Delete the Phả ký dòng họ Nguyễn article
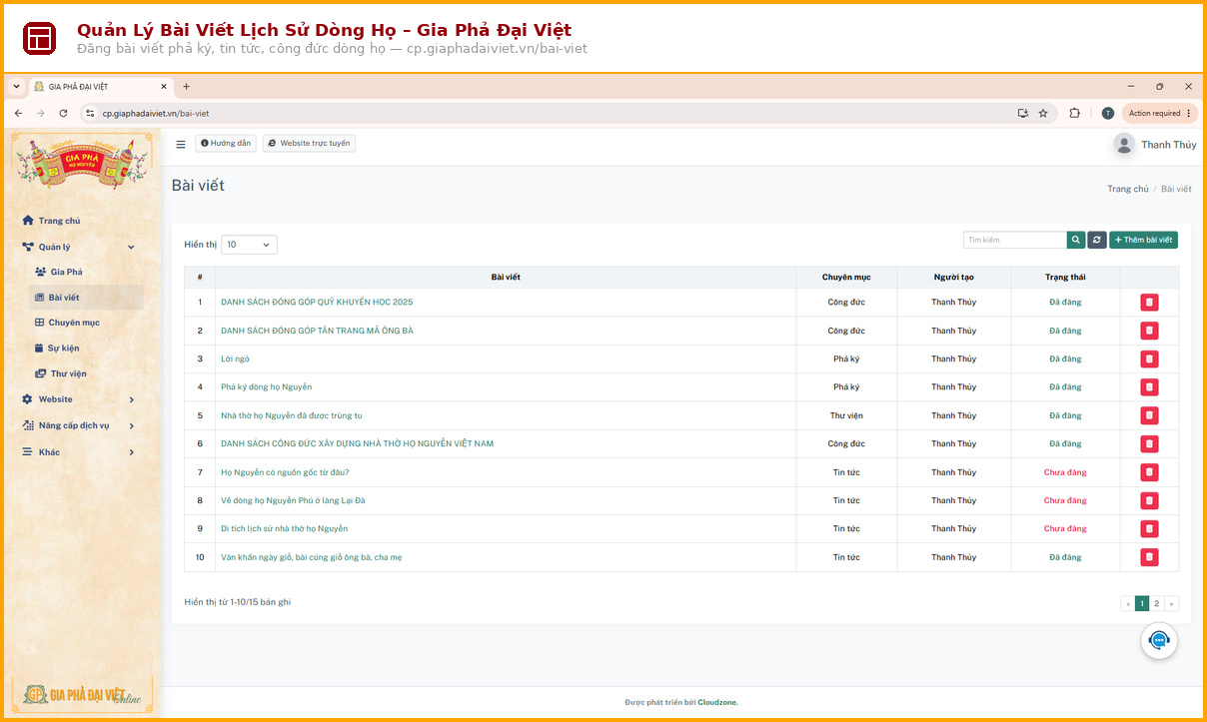1207x722 pixels. click(x=1149, y=386)
